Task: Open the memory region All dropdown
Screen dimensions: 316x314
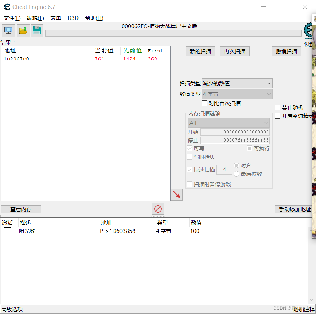Action: 229,123
